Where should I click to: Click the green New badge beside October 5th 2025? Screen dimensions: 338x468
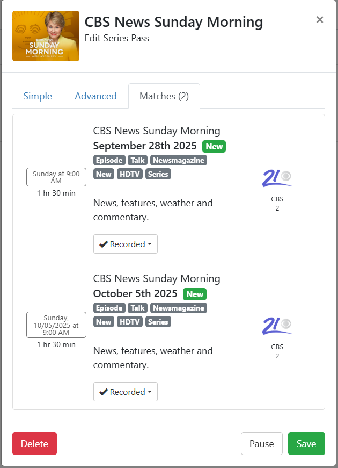pyautogui.click(x=194, y=294)
